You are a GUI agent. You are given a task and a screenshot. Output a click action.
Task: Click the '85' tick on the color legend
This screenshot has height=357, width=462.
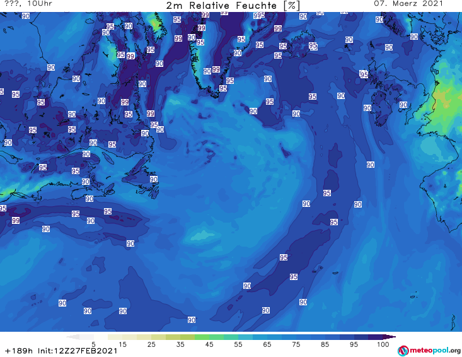(x=325, y=344)
